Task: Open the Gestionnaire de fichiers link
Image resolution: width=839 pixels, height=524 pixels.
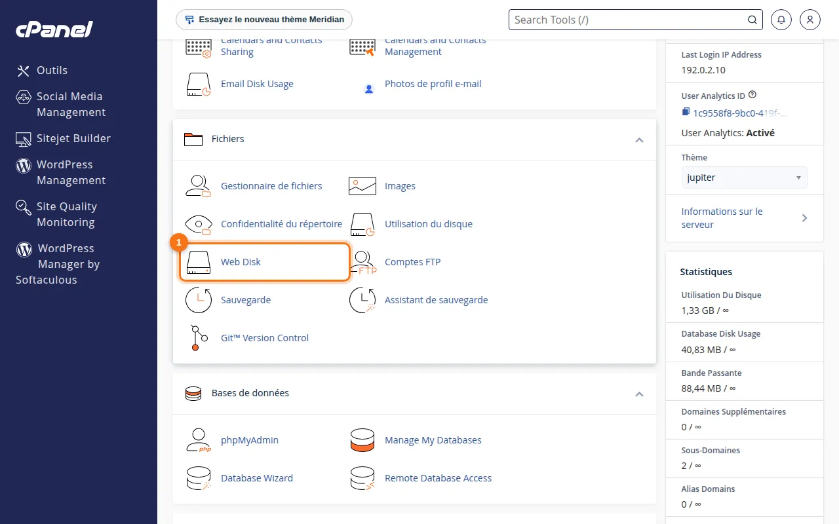Action: [271, 186]
